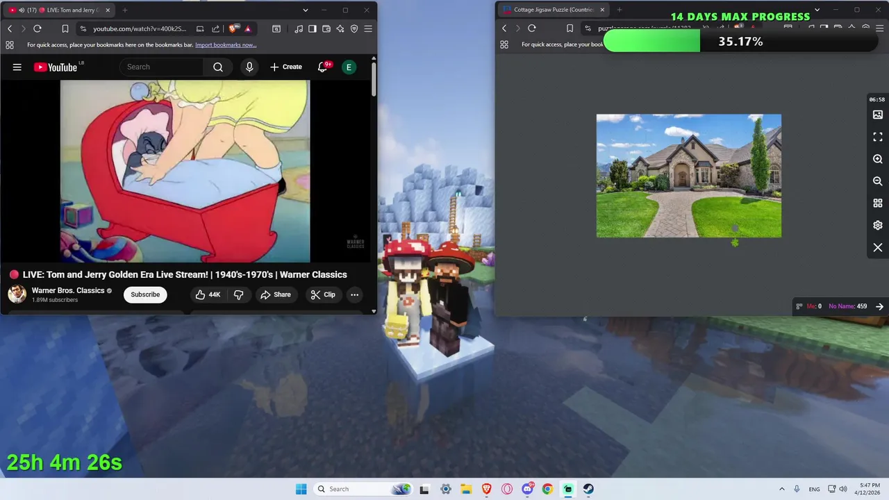Screen dimensions: 889x500
Task: Click the YouTube page vertical scrollbar
Action: (374, 79)
